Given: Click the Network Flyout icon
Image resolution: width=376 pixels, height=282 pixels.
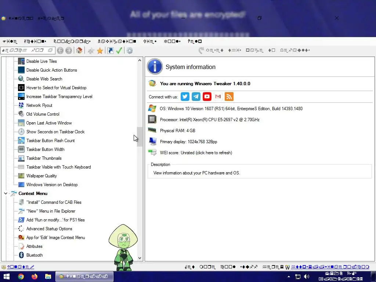Looking at the screenshot, I should [21, 105].
